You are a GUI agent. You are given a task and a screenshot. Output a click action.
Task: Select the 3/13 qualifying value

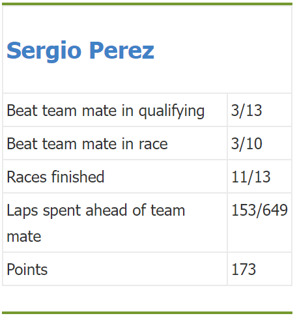(247, 110)
